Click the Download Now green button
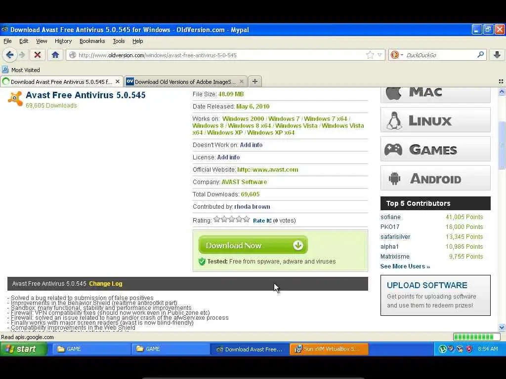The height and width of the screenshot is (379, 506). pos(253,245)
